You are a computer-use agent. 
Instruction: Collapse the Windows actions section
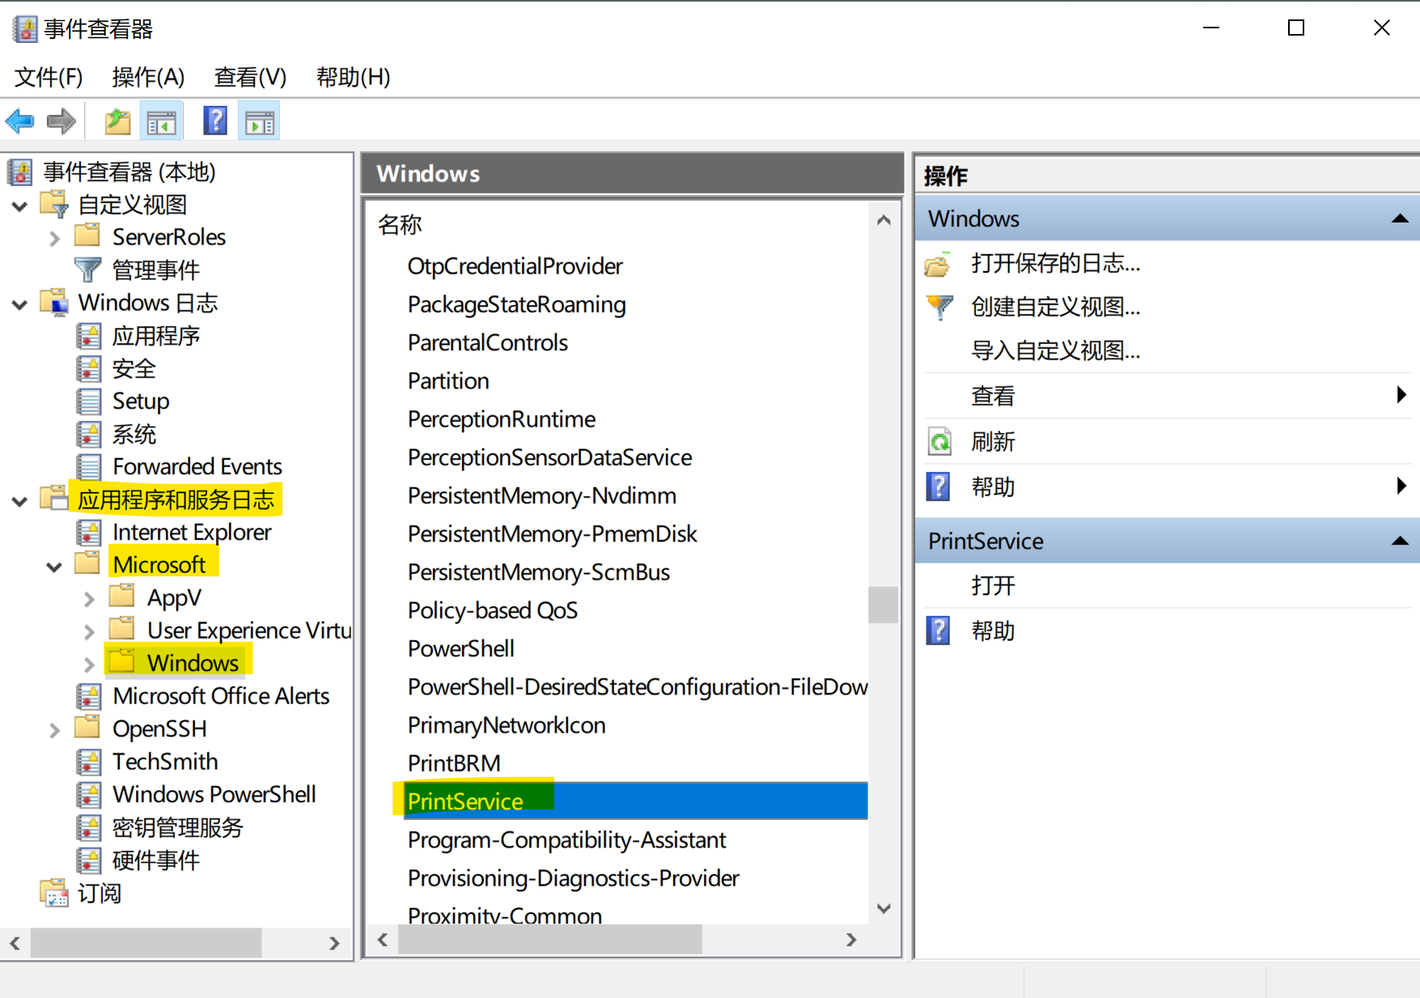1400,219
